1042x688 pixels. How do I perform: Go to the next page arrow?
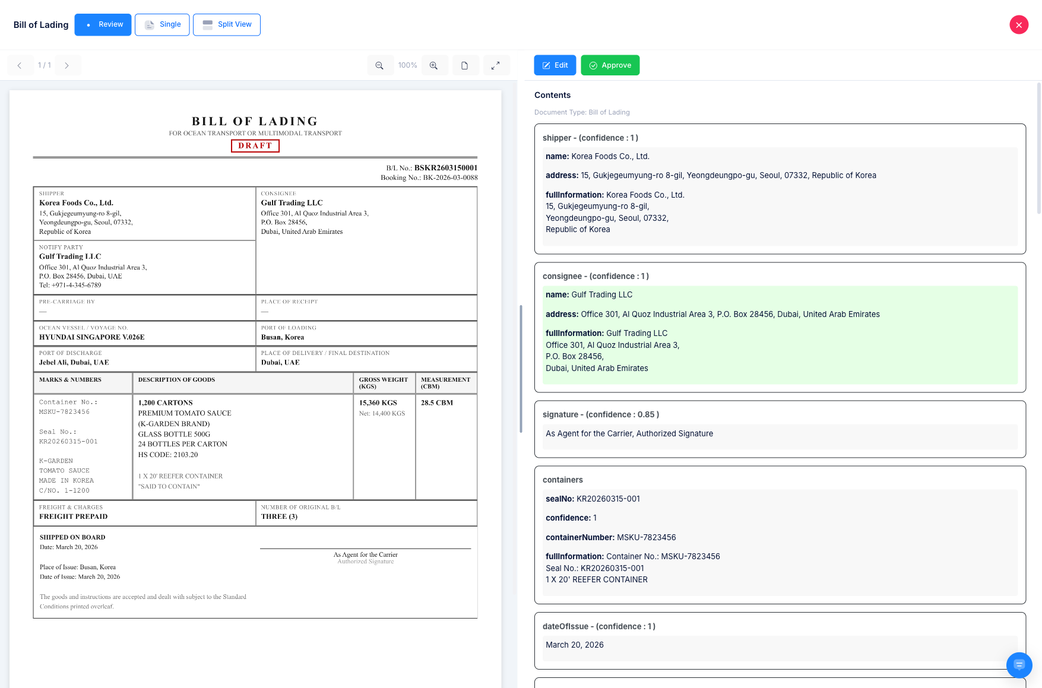pyautogui.click(x=67, y=65)
